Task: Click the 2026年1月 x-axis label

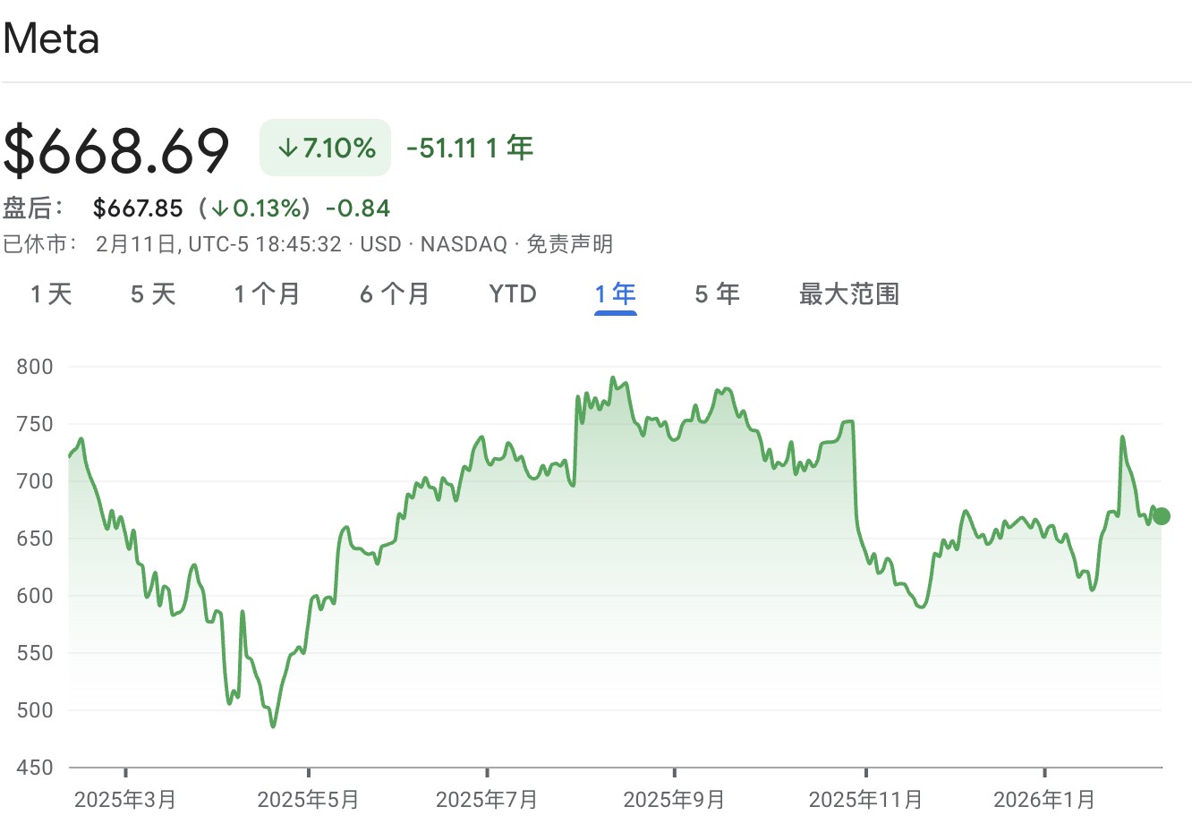Action: point(1044,800)
